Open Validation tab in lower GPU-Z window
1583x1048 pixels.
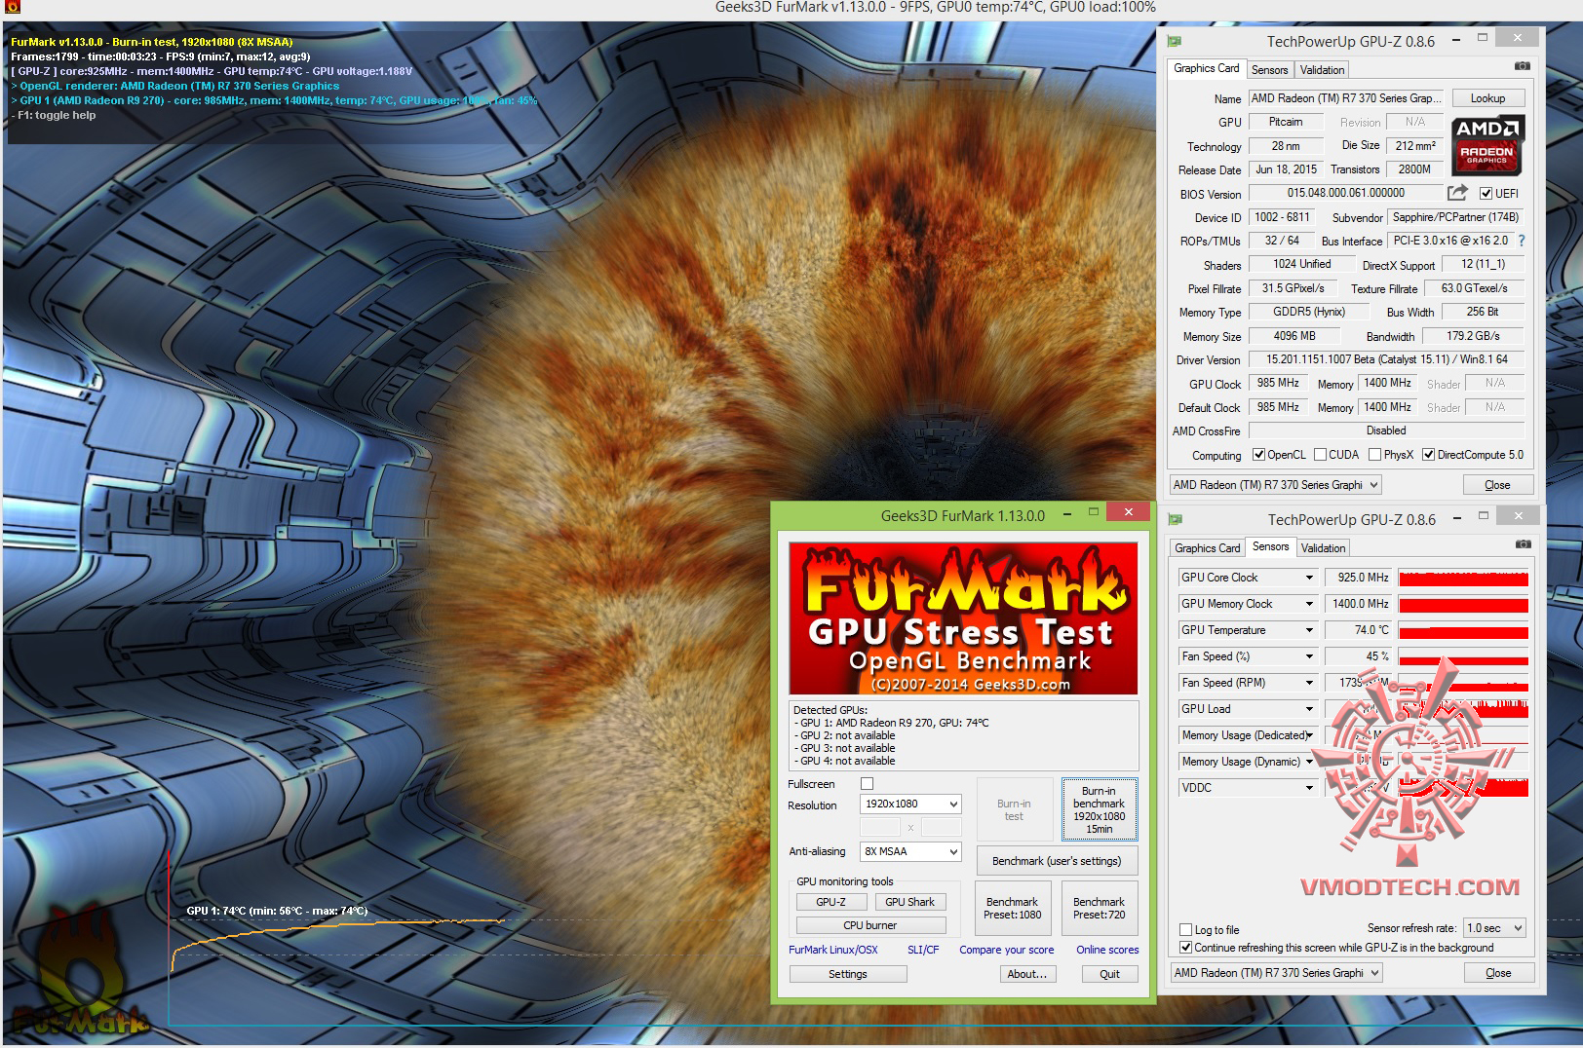coord(1323,548)
